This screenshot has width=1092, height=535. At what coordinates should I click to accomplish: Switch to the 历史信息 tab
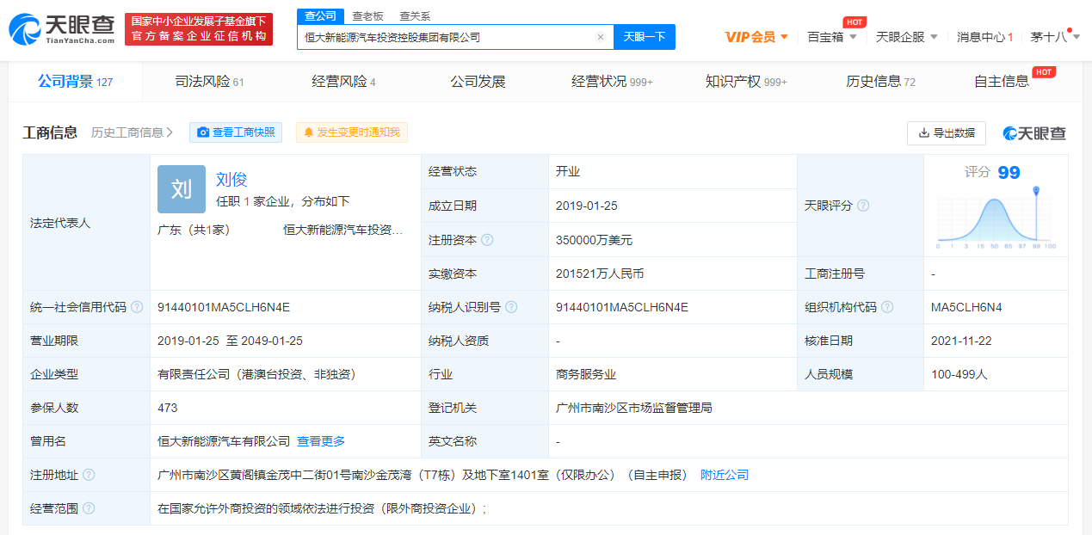pyautogui.click(x=880, y=82)
